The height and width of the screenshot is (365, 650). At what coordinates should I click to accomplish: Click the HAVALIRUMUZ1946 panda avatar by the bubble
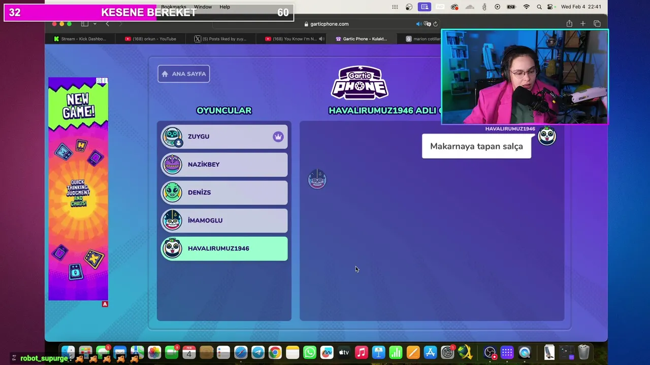click(x=547, y=136)
